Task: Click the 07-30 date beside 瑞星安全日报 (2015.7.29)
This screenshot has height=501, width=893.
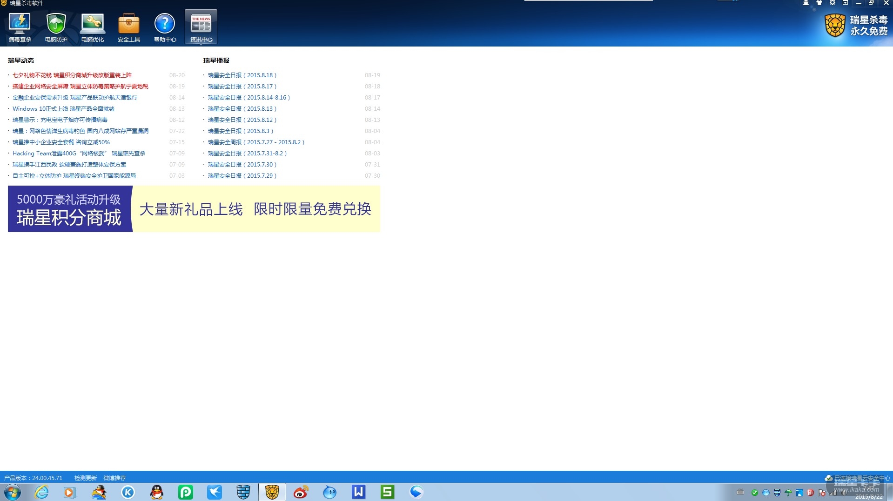Action: 372,176
